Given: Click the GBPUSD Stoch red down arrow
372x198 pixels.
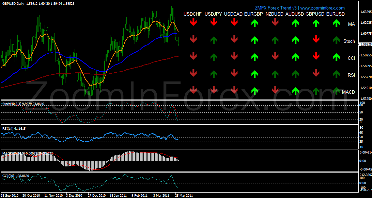Looking at the screenshot, I should point(316,39).
